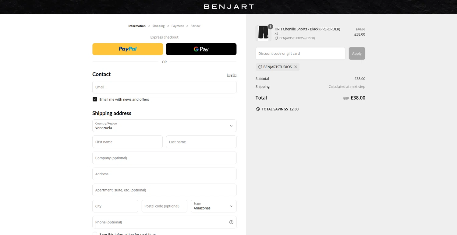This screenshot has width=457, height=235.
Task: Click the BENJART store logo
Action: click(228, 6)
